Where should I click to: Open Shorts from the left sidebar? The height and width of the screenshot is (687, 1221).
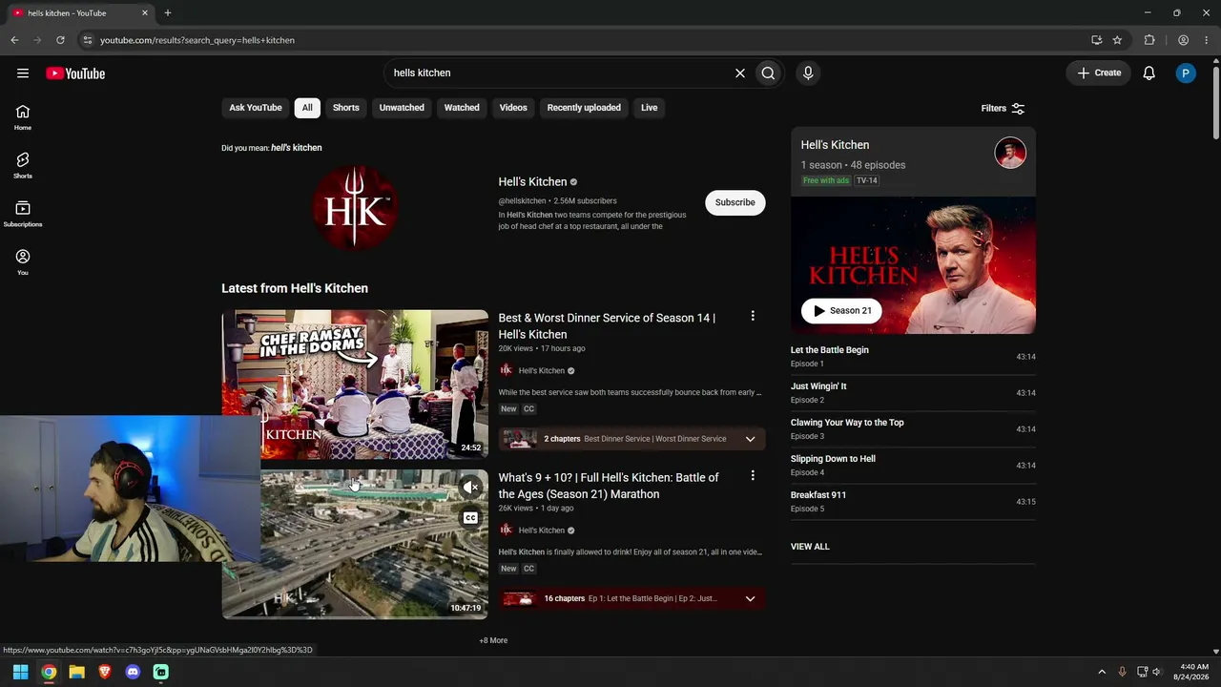pos(23,165)
